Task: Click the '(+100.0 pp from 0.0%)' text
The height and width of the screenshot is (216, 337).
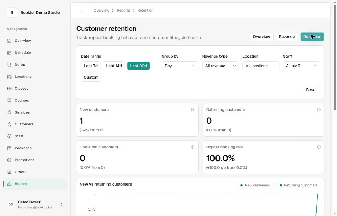Action: coord(226,167)
